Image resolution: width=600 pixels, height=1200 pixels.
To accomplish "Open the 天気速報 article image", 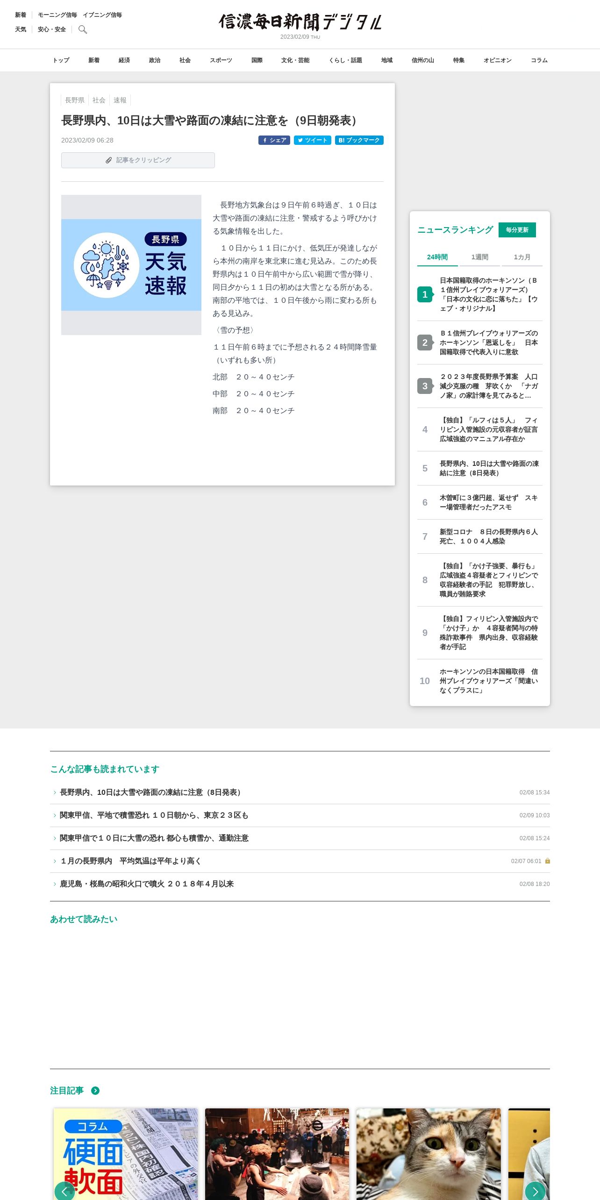I will (x=131, y=265).
